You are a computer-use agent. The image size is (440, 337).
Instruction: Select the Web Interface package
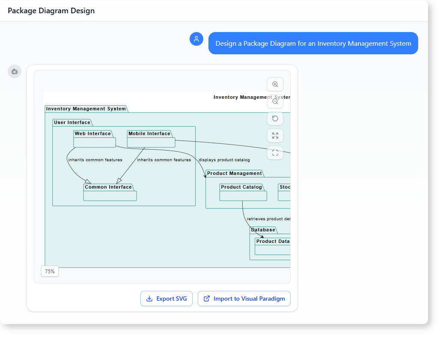94,142
